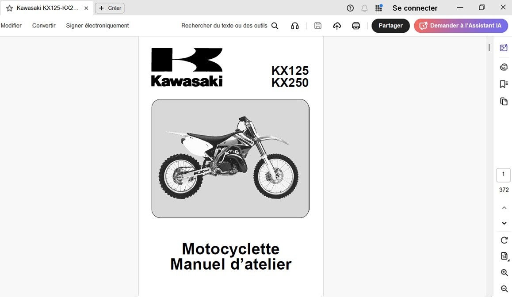Open the AI generative summary panel icon
The width and height of the screenshot is (512, 297).
pos(504,48)
